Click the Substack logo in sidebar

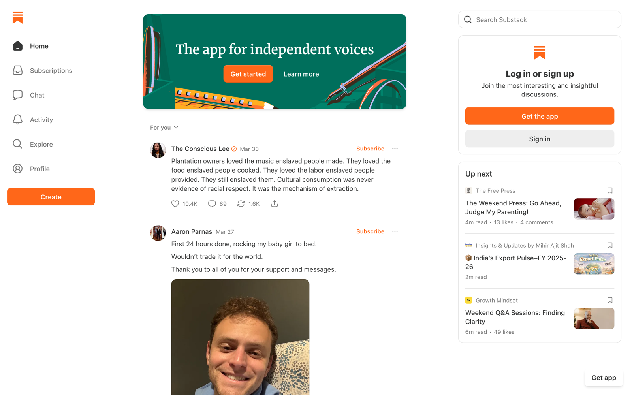[18, 18]
